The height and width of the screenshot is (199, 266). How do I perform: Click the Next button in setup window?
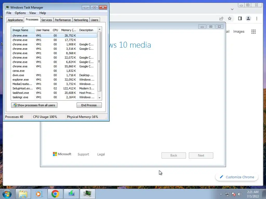tap(201, 155)
